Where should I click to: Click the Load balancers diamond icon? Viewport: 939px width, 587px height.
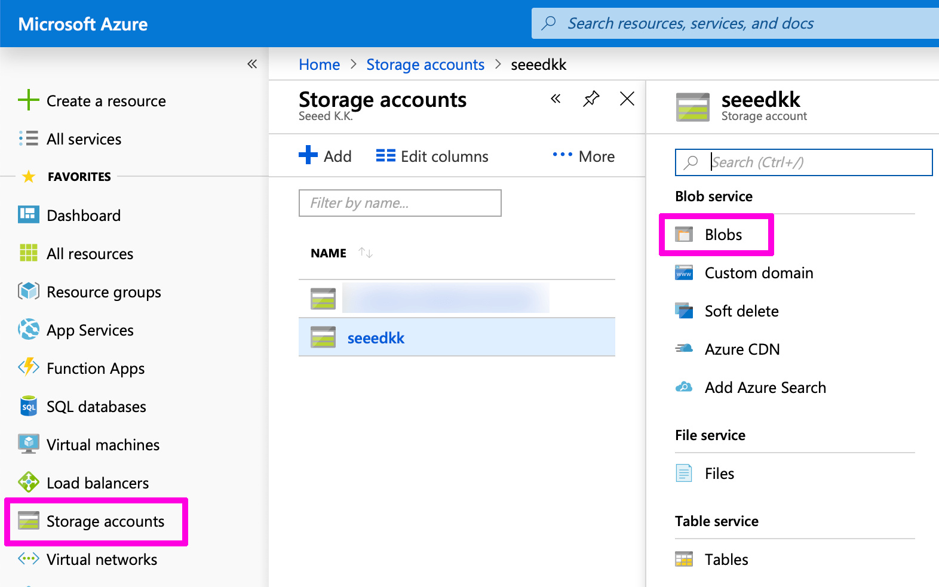tap(28, 482)
